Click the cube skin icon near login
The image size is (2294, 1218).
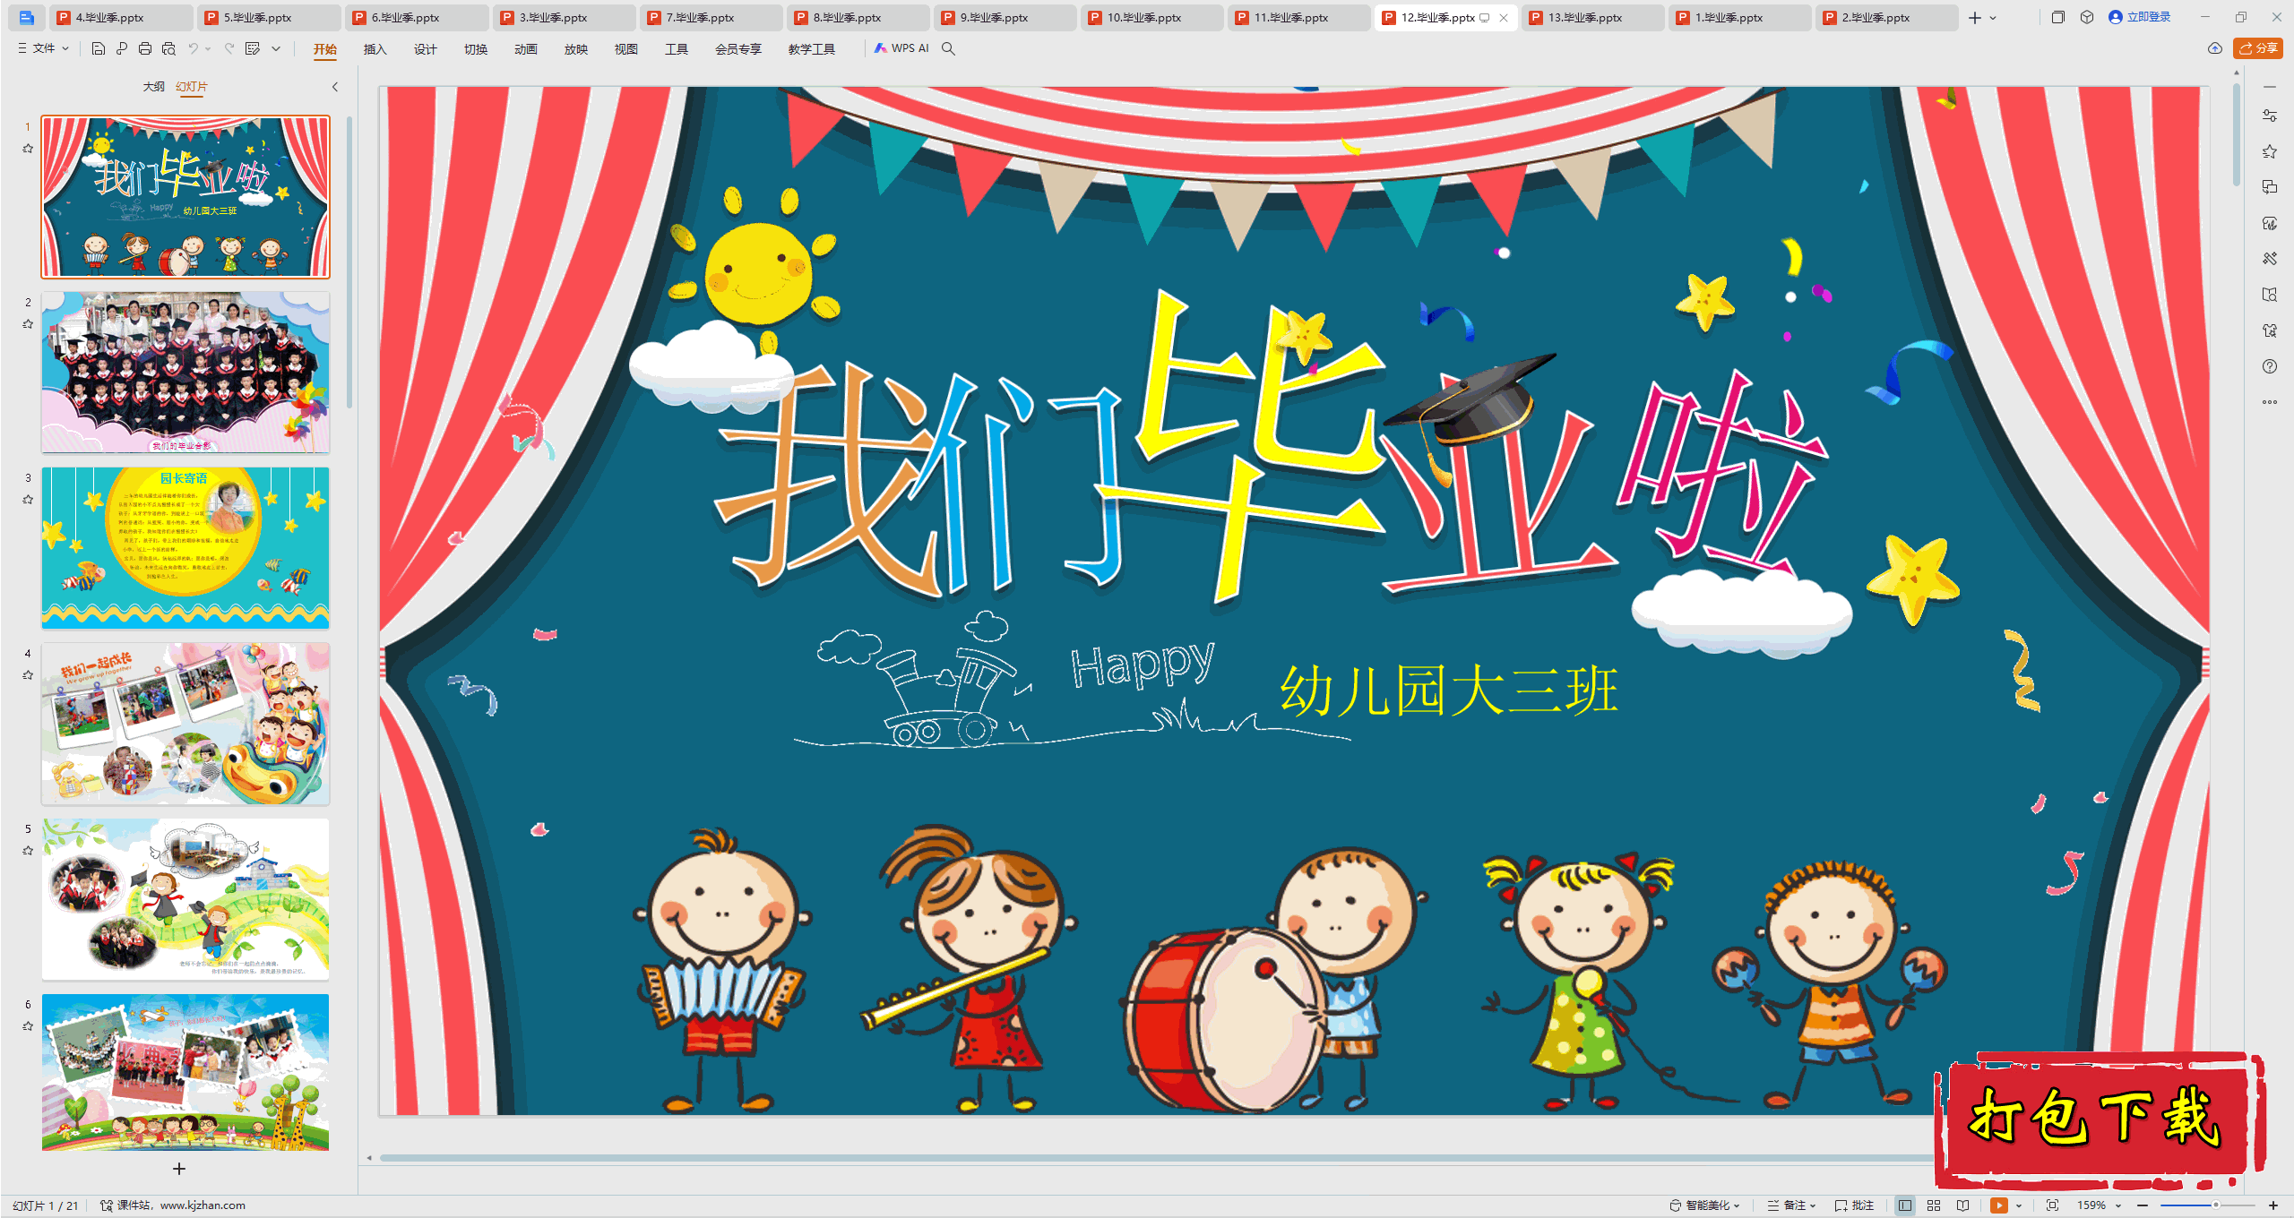(2087, 17)
